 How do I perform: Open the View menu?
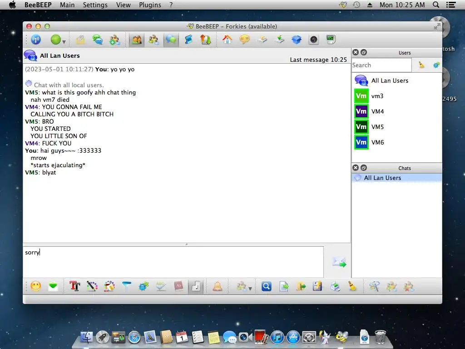point(124,5)
